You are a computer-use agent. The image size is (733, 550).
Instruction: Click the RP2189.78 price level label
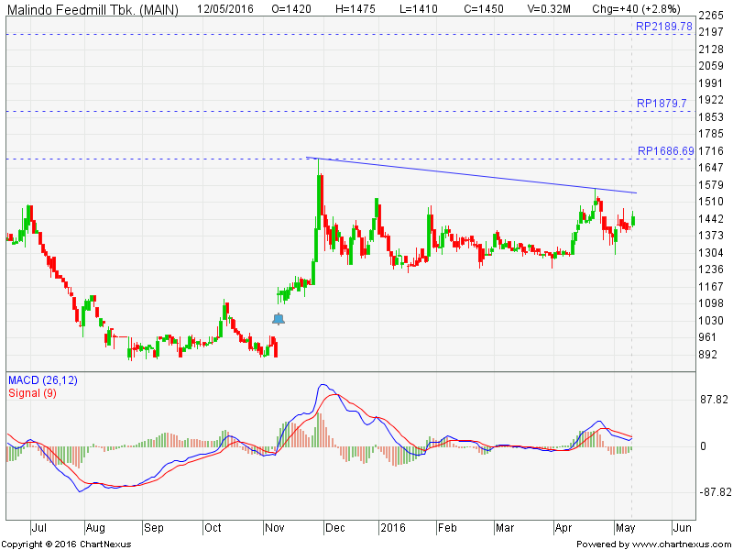pyautogui.click(x=663, y=27)
